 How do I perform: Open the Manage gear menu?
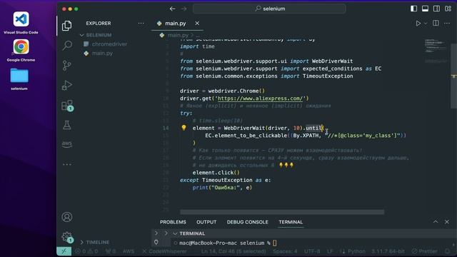tap(67, 237)
